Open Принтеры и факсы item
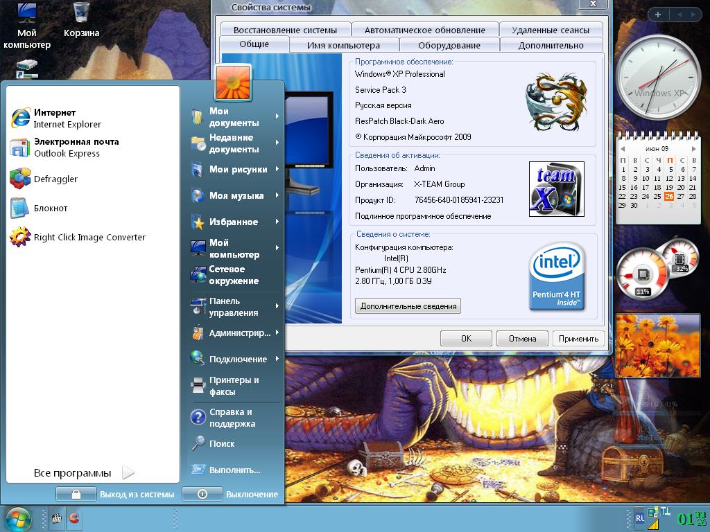 pos(234,386)
